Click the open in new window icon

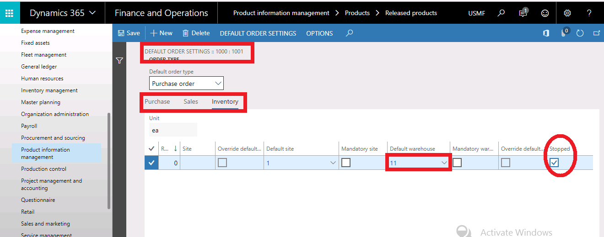(596, 33)
